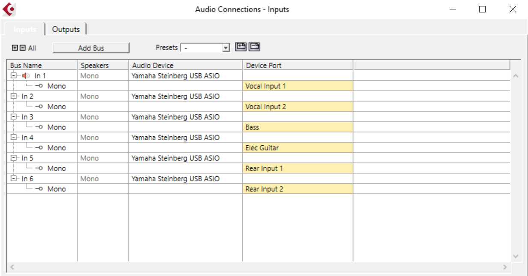Click the delete preset icon
This screenshot has height=276, width=528.
coord(255,47)
